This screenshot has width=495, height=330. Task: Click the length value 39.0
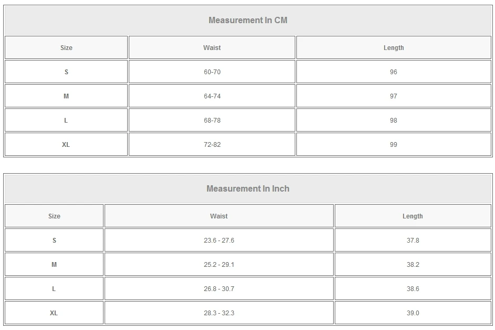tap(412, 313)
